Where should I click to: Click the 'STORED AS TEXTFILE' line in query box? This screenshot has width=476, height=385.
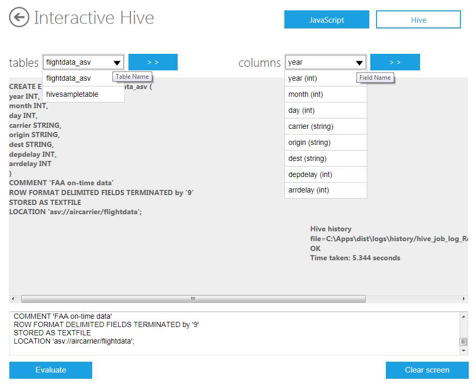52,333
